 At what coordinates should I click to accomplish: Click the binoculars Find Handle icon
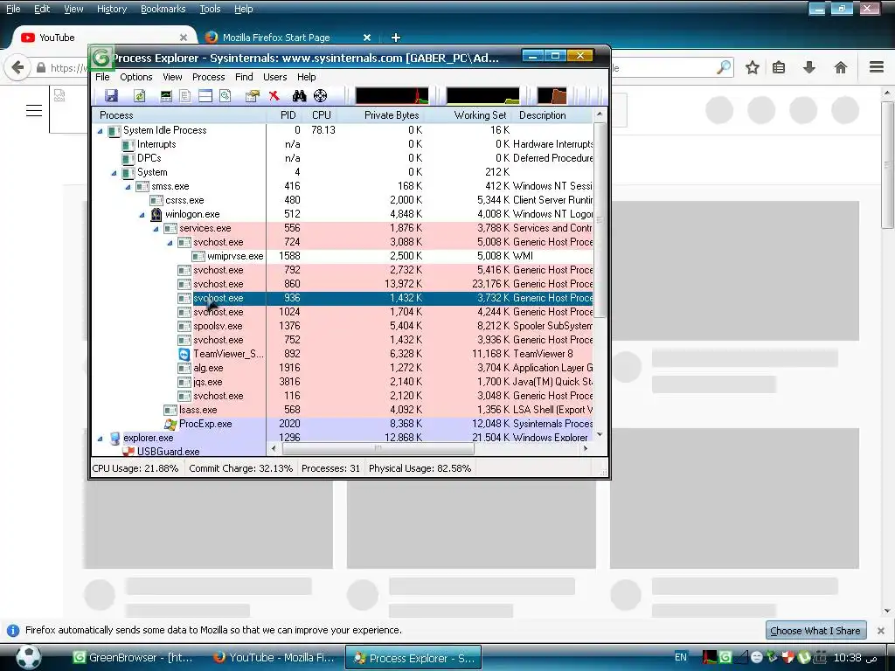click(299, 96)
